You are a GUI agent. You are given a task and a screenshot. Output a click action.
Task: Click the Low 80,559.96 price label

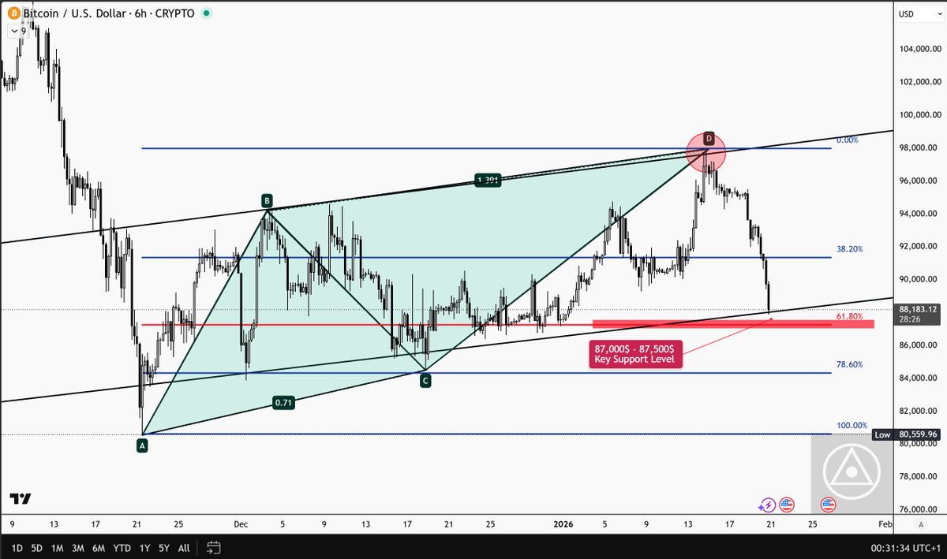tap(908, 434)
